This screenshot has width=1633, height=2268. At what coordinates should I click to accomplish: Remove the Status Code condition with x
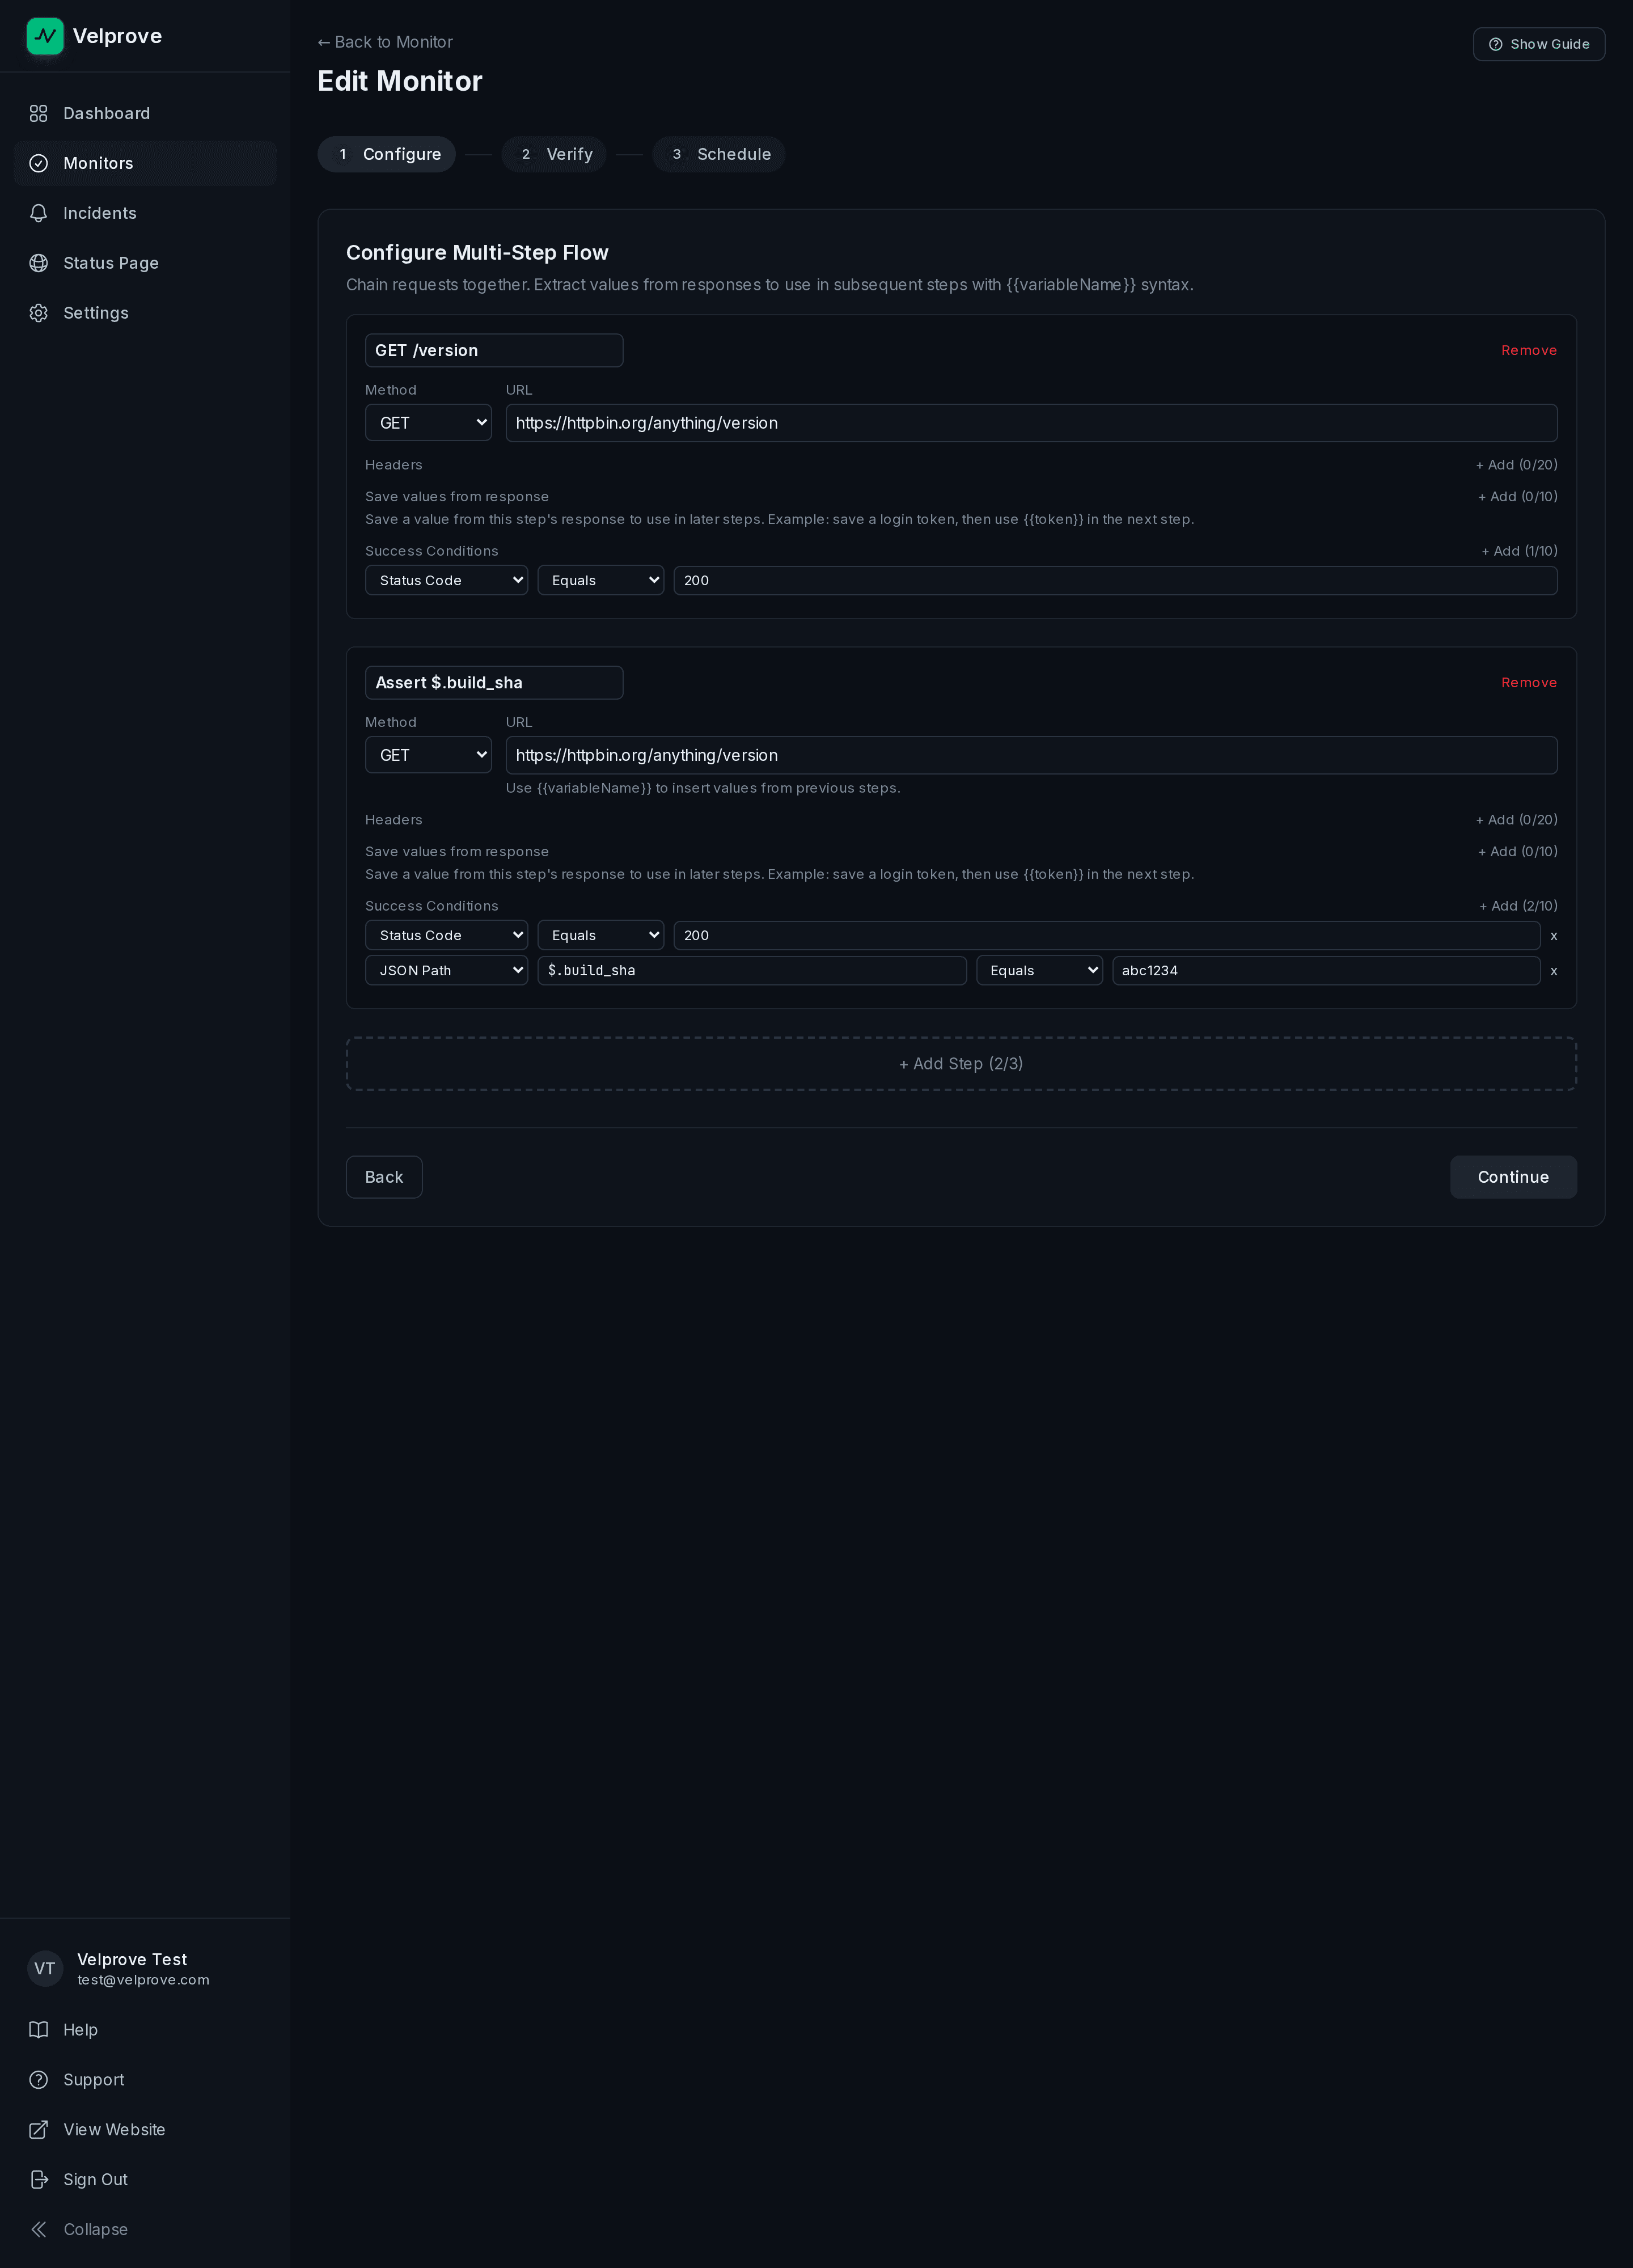[1554, 936]
